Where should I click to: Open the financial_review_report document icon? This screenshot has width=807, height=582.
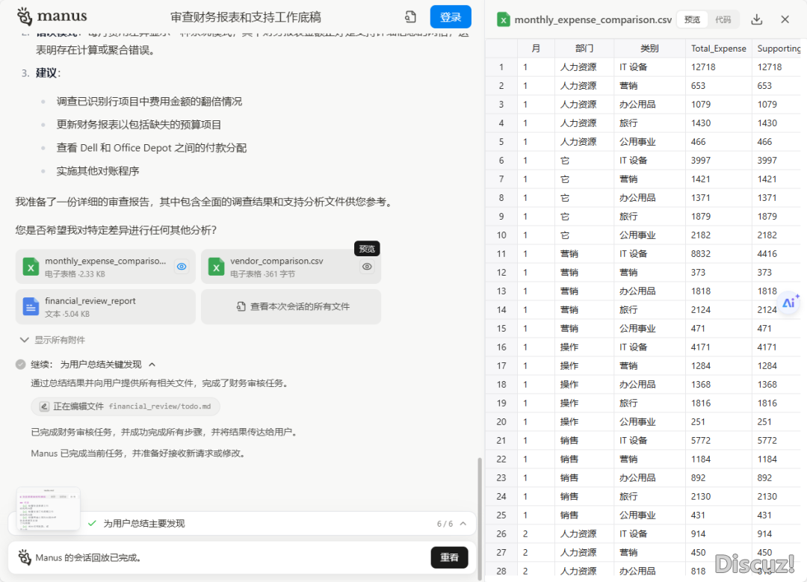click(x=31, y=307)
